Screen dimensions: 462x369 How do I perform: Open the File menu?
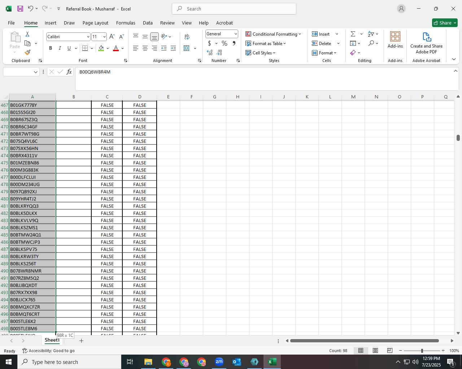pos(11,23)
